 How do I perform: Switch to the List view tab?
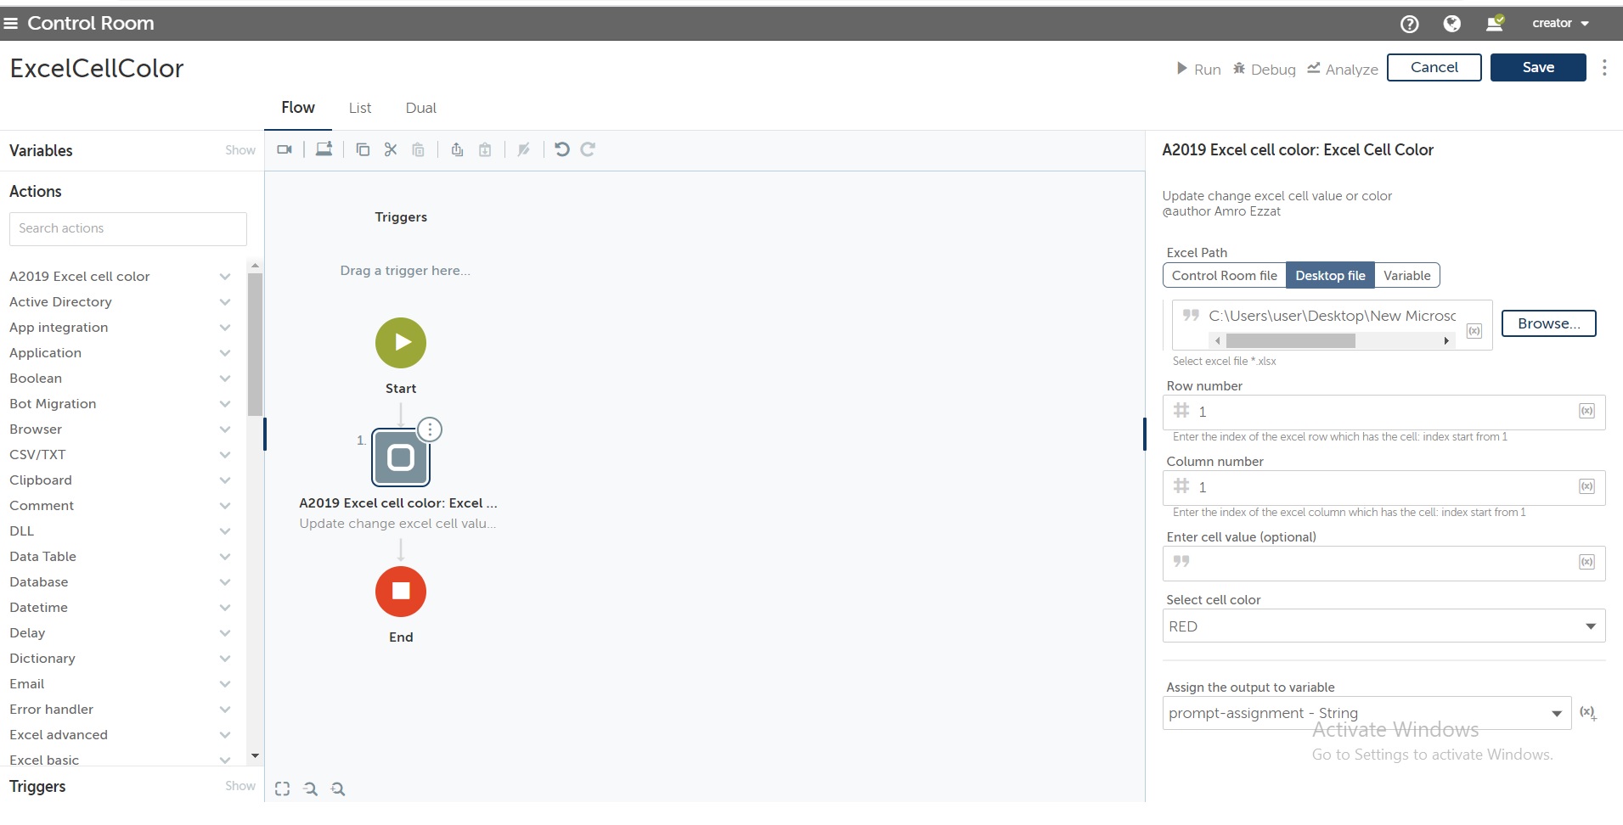(x=360, y=109)
